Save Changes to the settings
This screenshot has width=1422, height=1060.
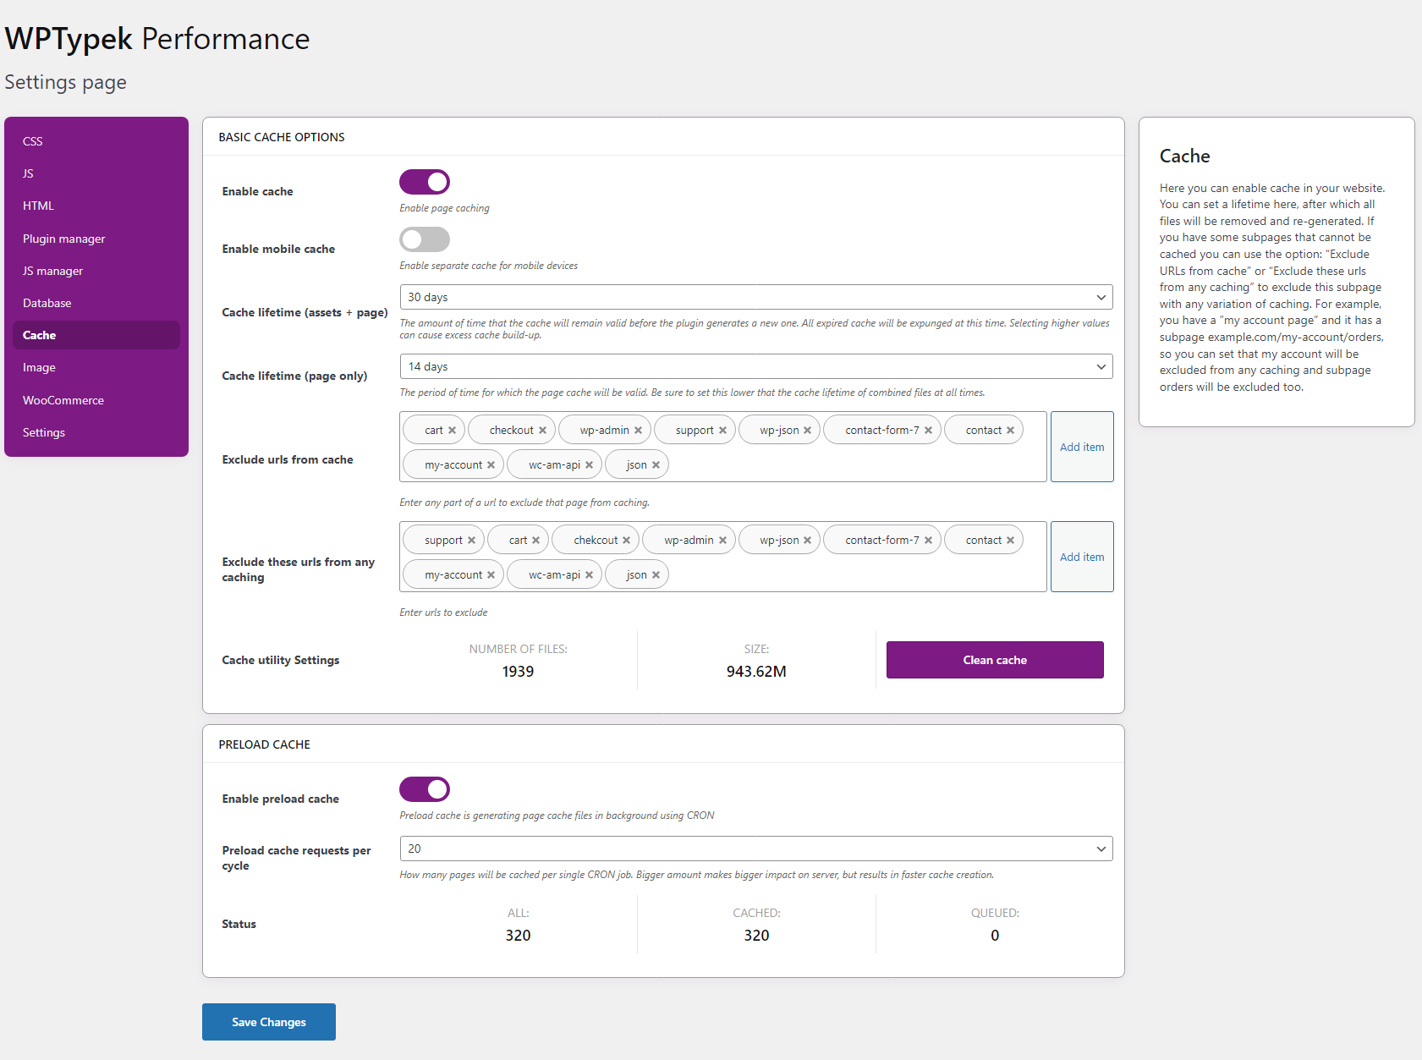point(269,1022)
